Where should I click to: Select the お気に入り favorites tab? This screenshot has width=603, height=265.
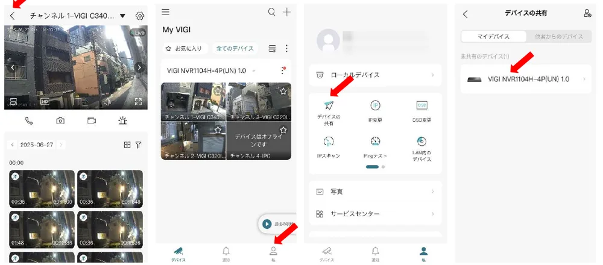click(x=185, y=48)
